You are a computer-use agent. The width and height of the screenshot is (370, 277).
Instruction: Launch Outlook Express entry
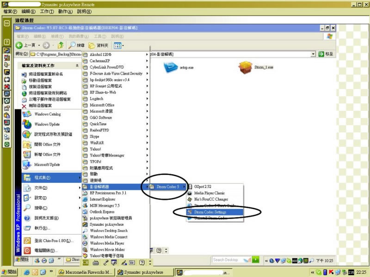(116, 212)
